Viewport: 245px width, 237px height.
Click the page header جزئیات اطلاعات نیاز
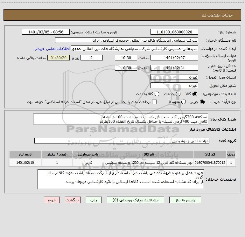[217, 15]
